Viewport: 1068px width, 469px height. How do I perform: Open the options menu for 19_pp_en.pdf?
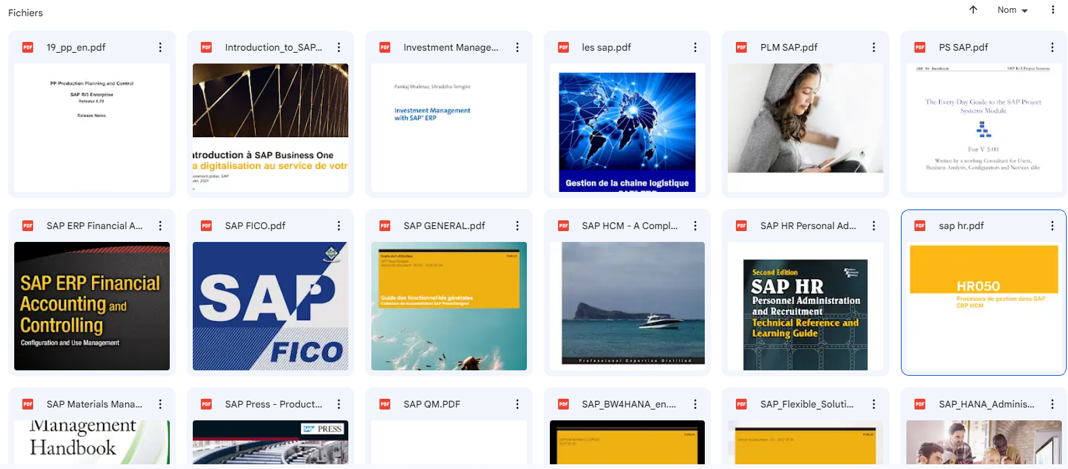coord(160,47)
